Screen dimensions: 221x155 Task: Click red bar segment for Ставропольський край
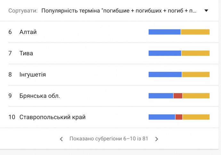pos(179,117)
